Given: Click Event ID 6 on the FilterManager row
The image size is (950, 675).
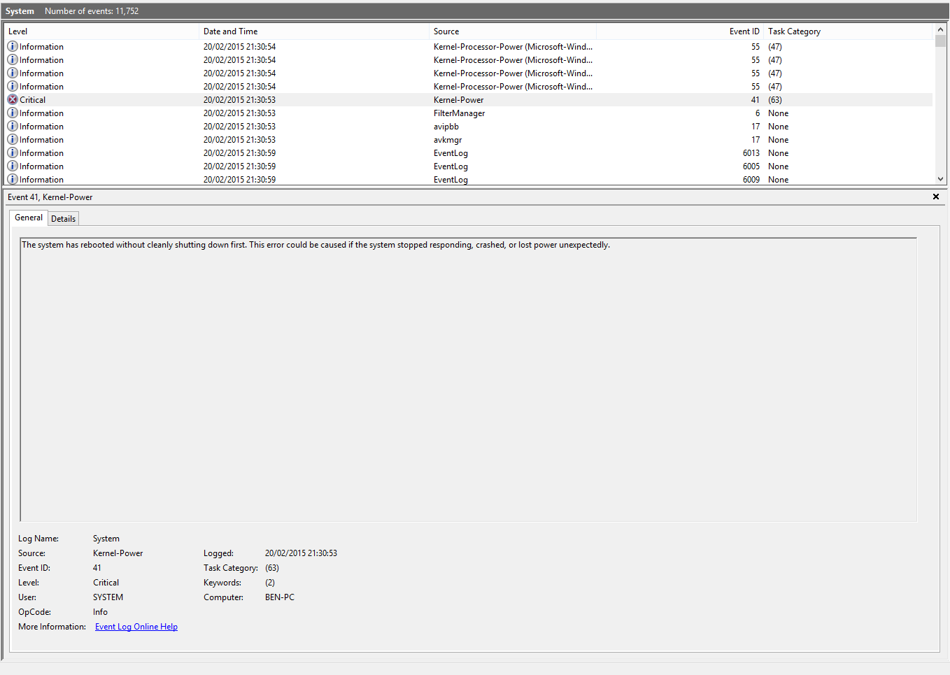Looking at the screenshot, I should coord(758,113).
